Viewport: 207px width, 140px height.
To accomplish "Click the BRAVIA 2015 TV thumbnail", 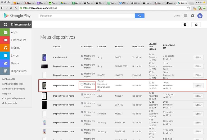I will click(44, 66).
